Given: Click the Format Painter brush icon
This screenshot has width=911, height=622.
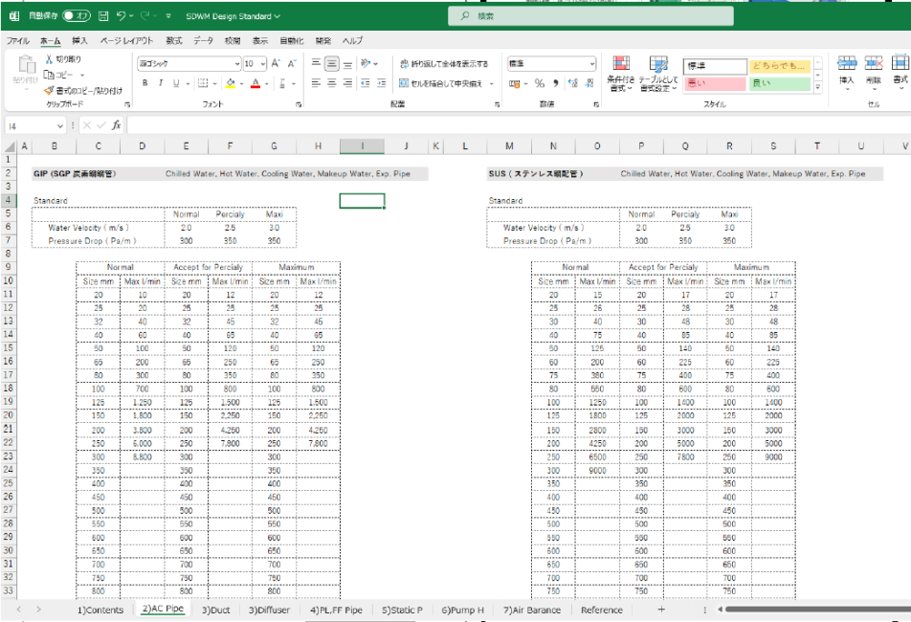Looking at the screenshot, I should point(49,90).
